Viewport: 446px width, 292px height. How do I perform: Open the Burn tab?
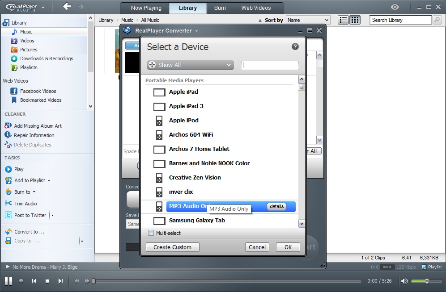[x=220, y=8]
